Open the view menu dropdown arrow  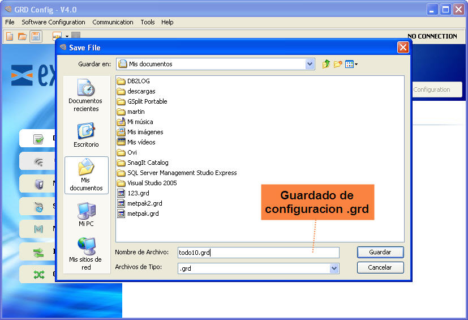(356, 65)
